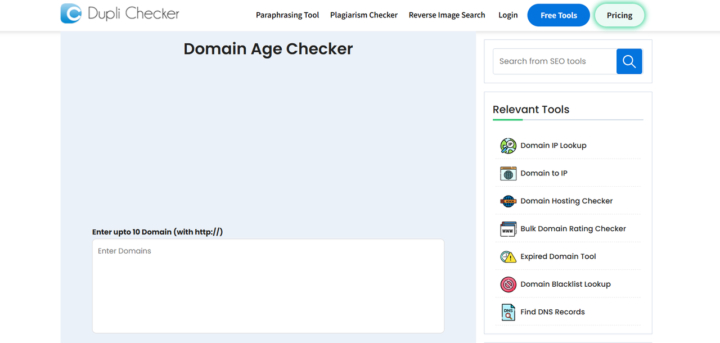
Task: Click the DNS magnifier icon beside Find DNS Records
Action: 508,312
